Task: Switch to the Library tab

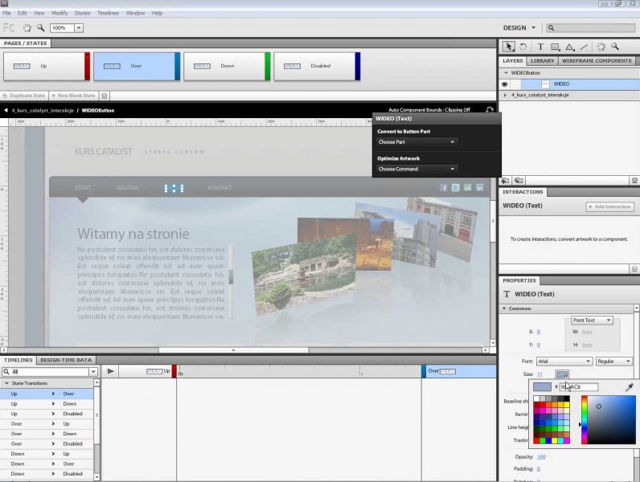Action: click(542, 60)
